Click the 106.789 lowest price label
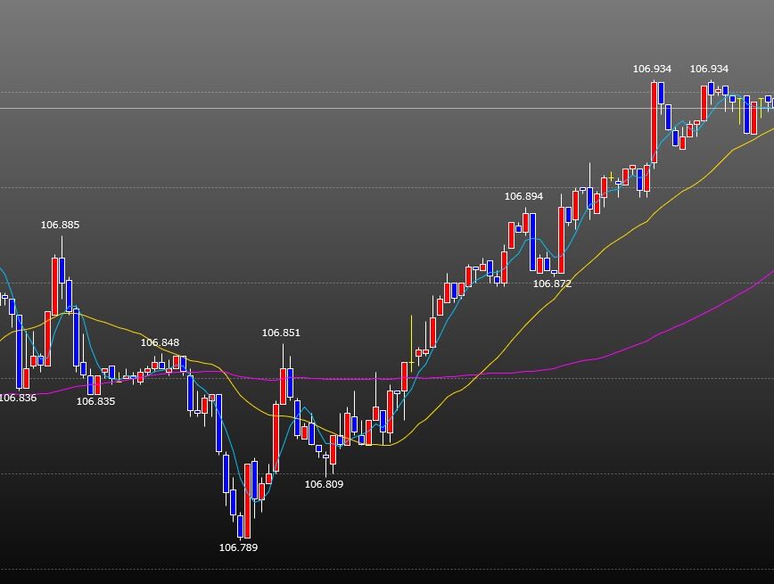 click(238, 547)
